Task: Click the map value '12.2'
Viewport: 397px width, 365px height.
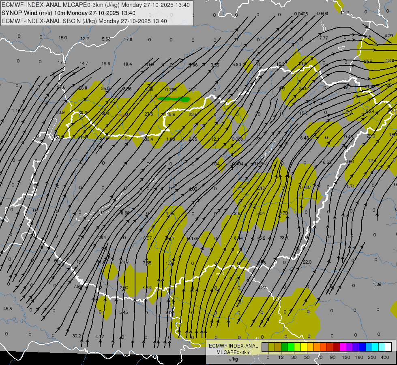Action: pyautogui.click(x=85, y=39)
